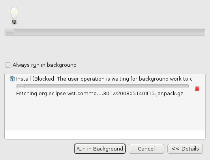Screen dimensions: 210x160
Task: Cancel the install operation
Action: click(x=146, y=149)
